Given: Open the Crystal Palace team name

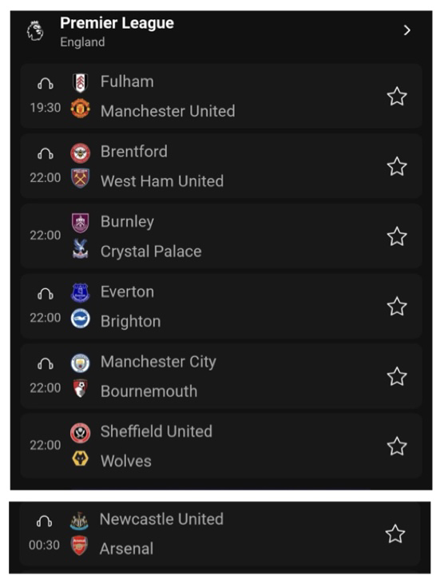Looking at the screenshot, I should point(151,252).
